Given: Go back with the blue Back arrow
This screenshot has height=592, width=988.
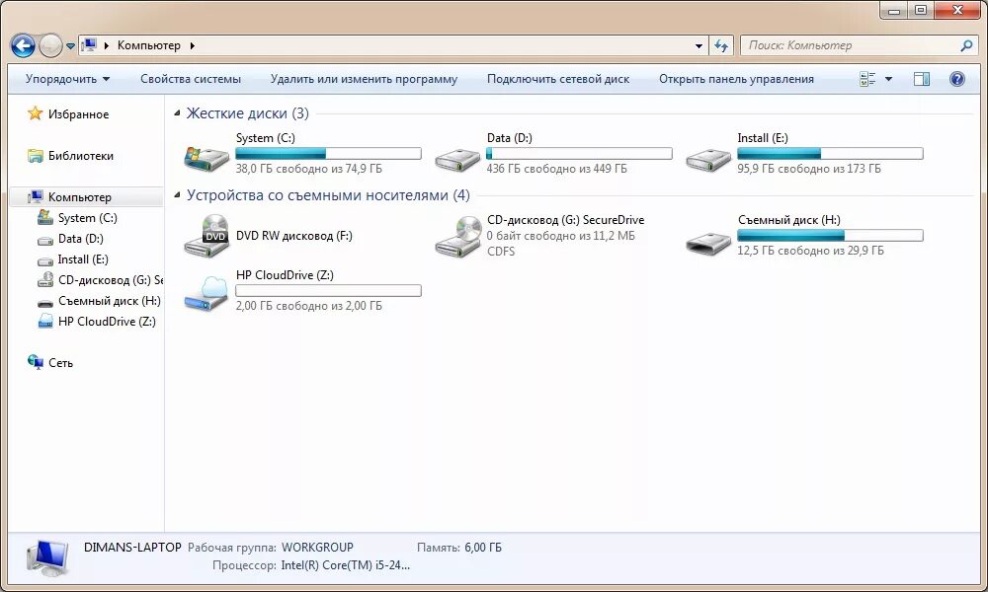Looking at the screenshot, I should pos(24,45).
